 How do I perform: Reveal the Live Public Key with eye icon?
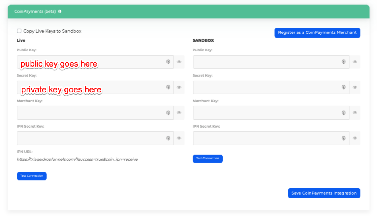179,62
